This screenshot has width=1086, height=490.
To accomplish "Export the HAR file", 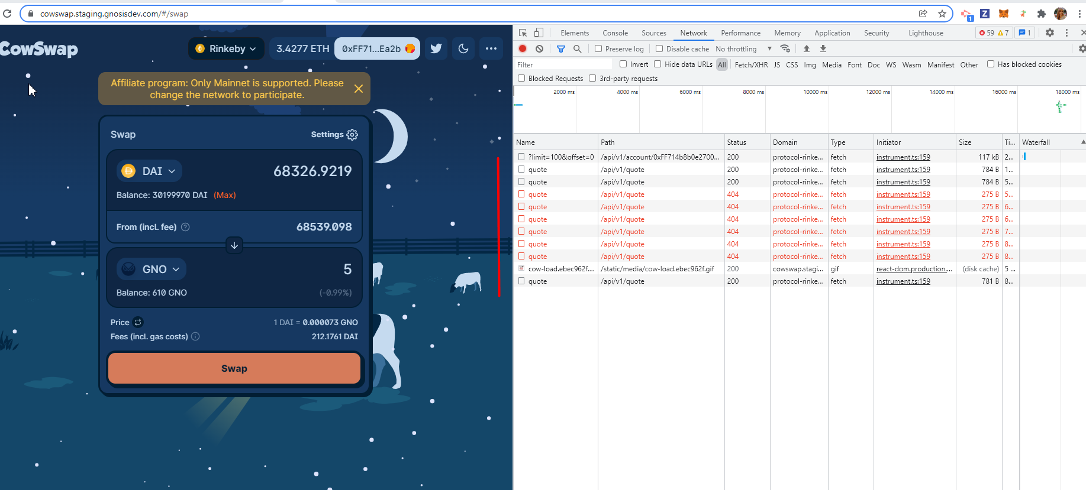I will click(823, 48).
